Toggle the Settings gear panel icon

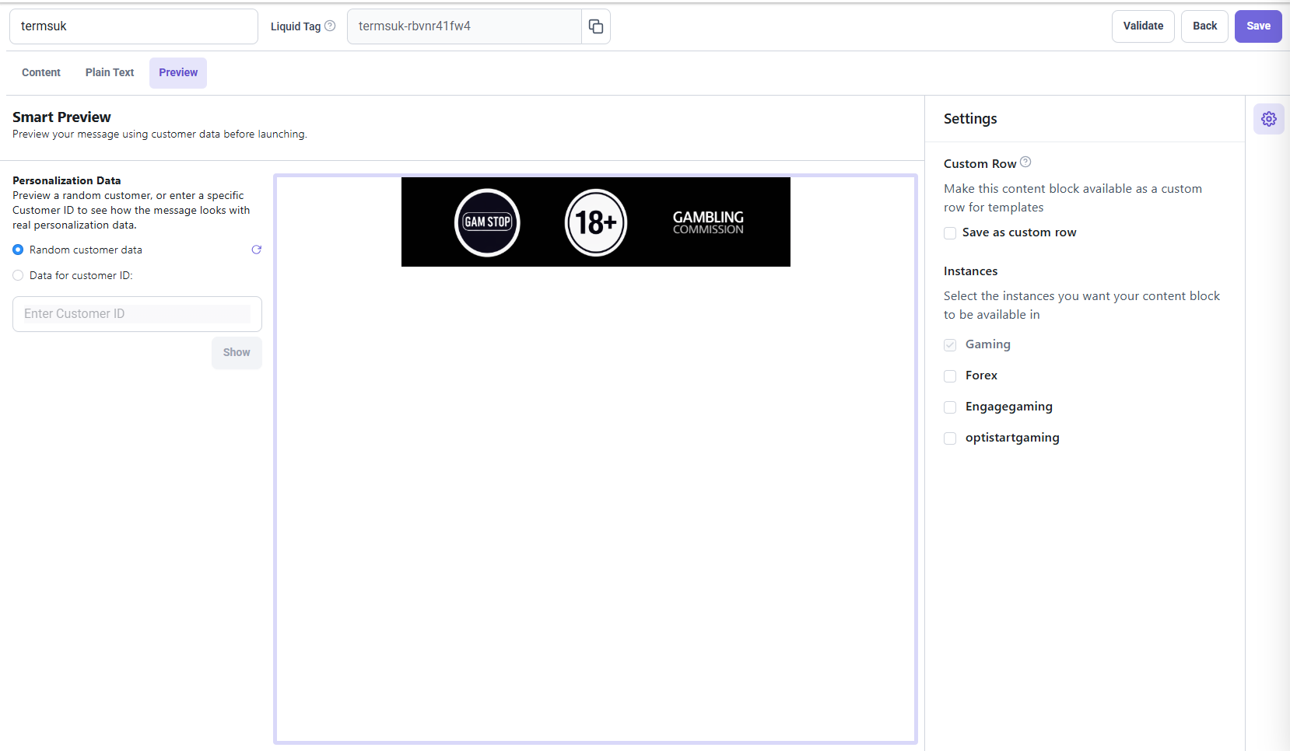[1269, 119]
